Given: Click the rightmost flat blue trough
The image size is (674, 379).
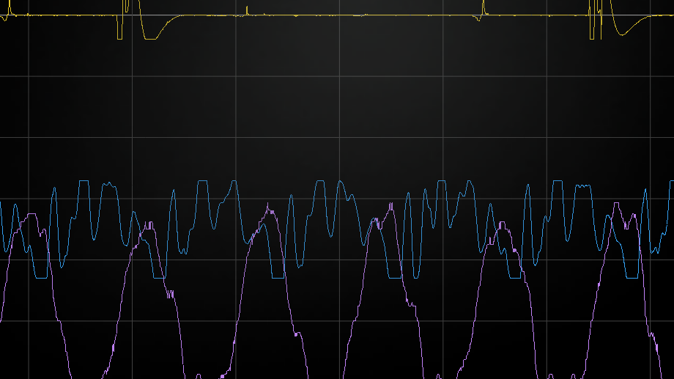Looking at the screenshot, I should [631, 277].
